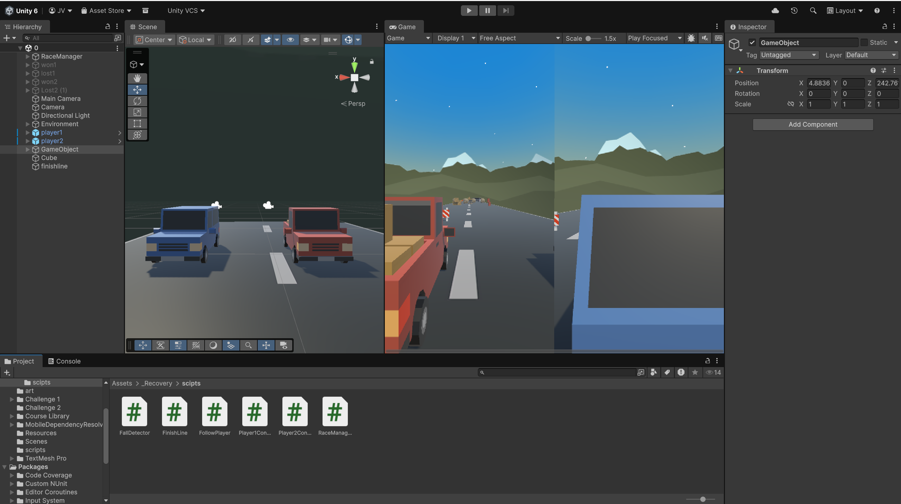Click the Add Component button
Screen dimensions: 901x504
point(813,124)
